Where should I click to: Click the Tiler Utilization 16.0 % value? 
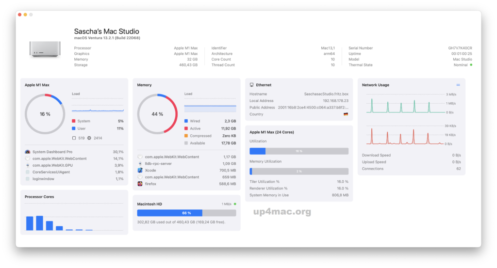point(342,182)
